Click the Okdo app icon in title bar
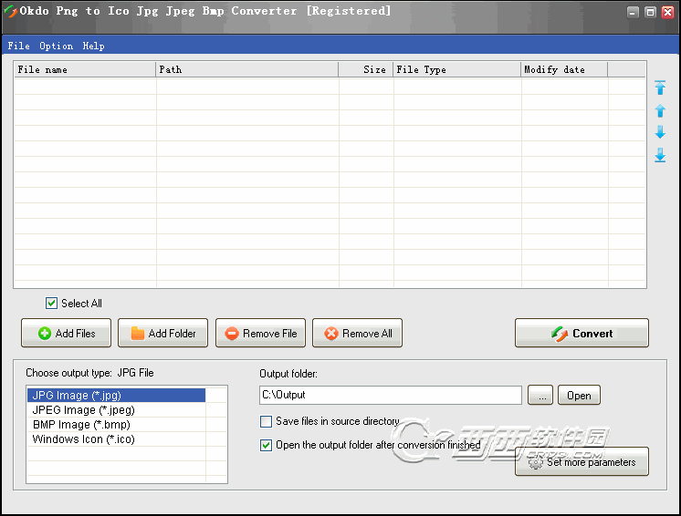Screen dimensions: 681x516 click(x=10, y=12)
